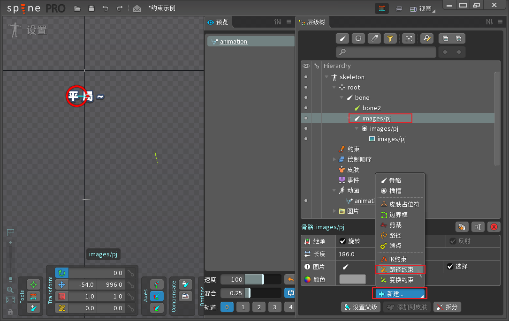Open the 视图 dropdown menu
Screen dimensions: 509x321
pyautogui.click(x=422, y=8)
